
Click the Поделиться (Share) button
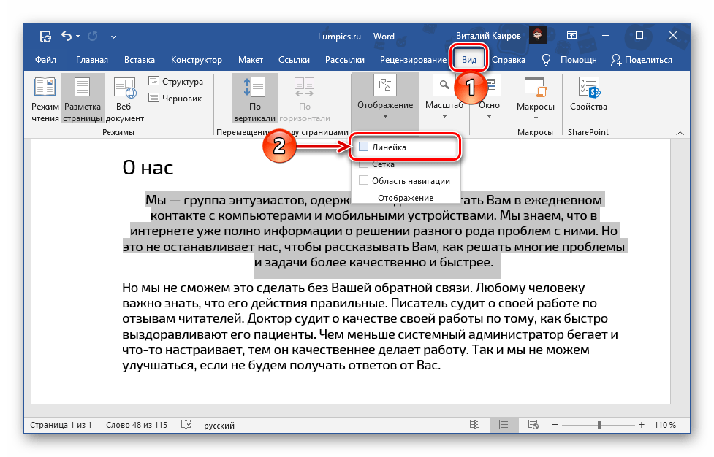641,60
